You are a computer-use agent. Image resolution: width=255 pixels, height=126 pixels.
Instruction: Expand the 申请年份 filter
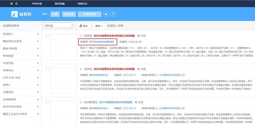tap(38, 70)
